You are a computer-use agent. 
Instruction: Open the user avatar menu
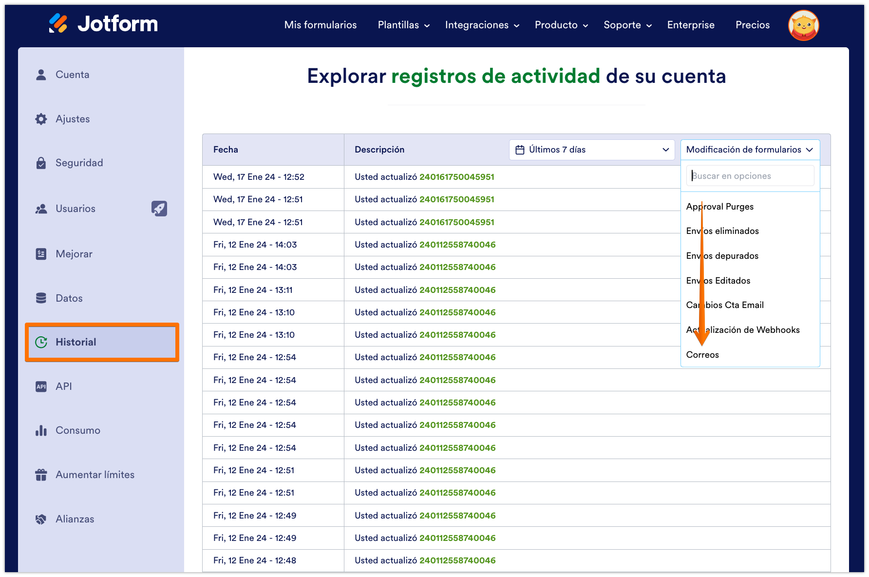tap(803, 25)
